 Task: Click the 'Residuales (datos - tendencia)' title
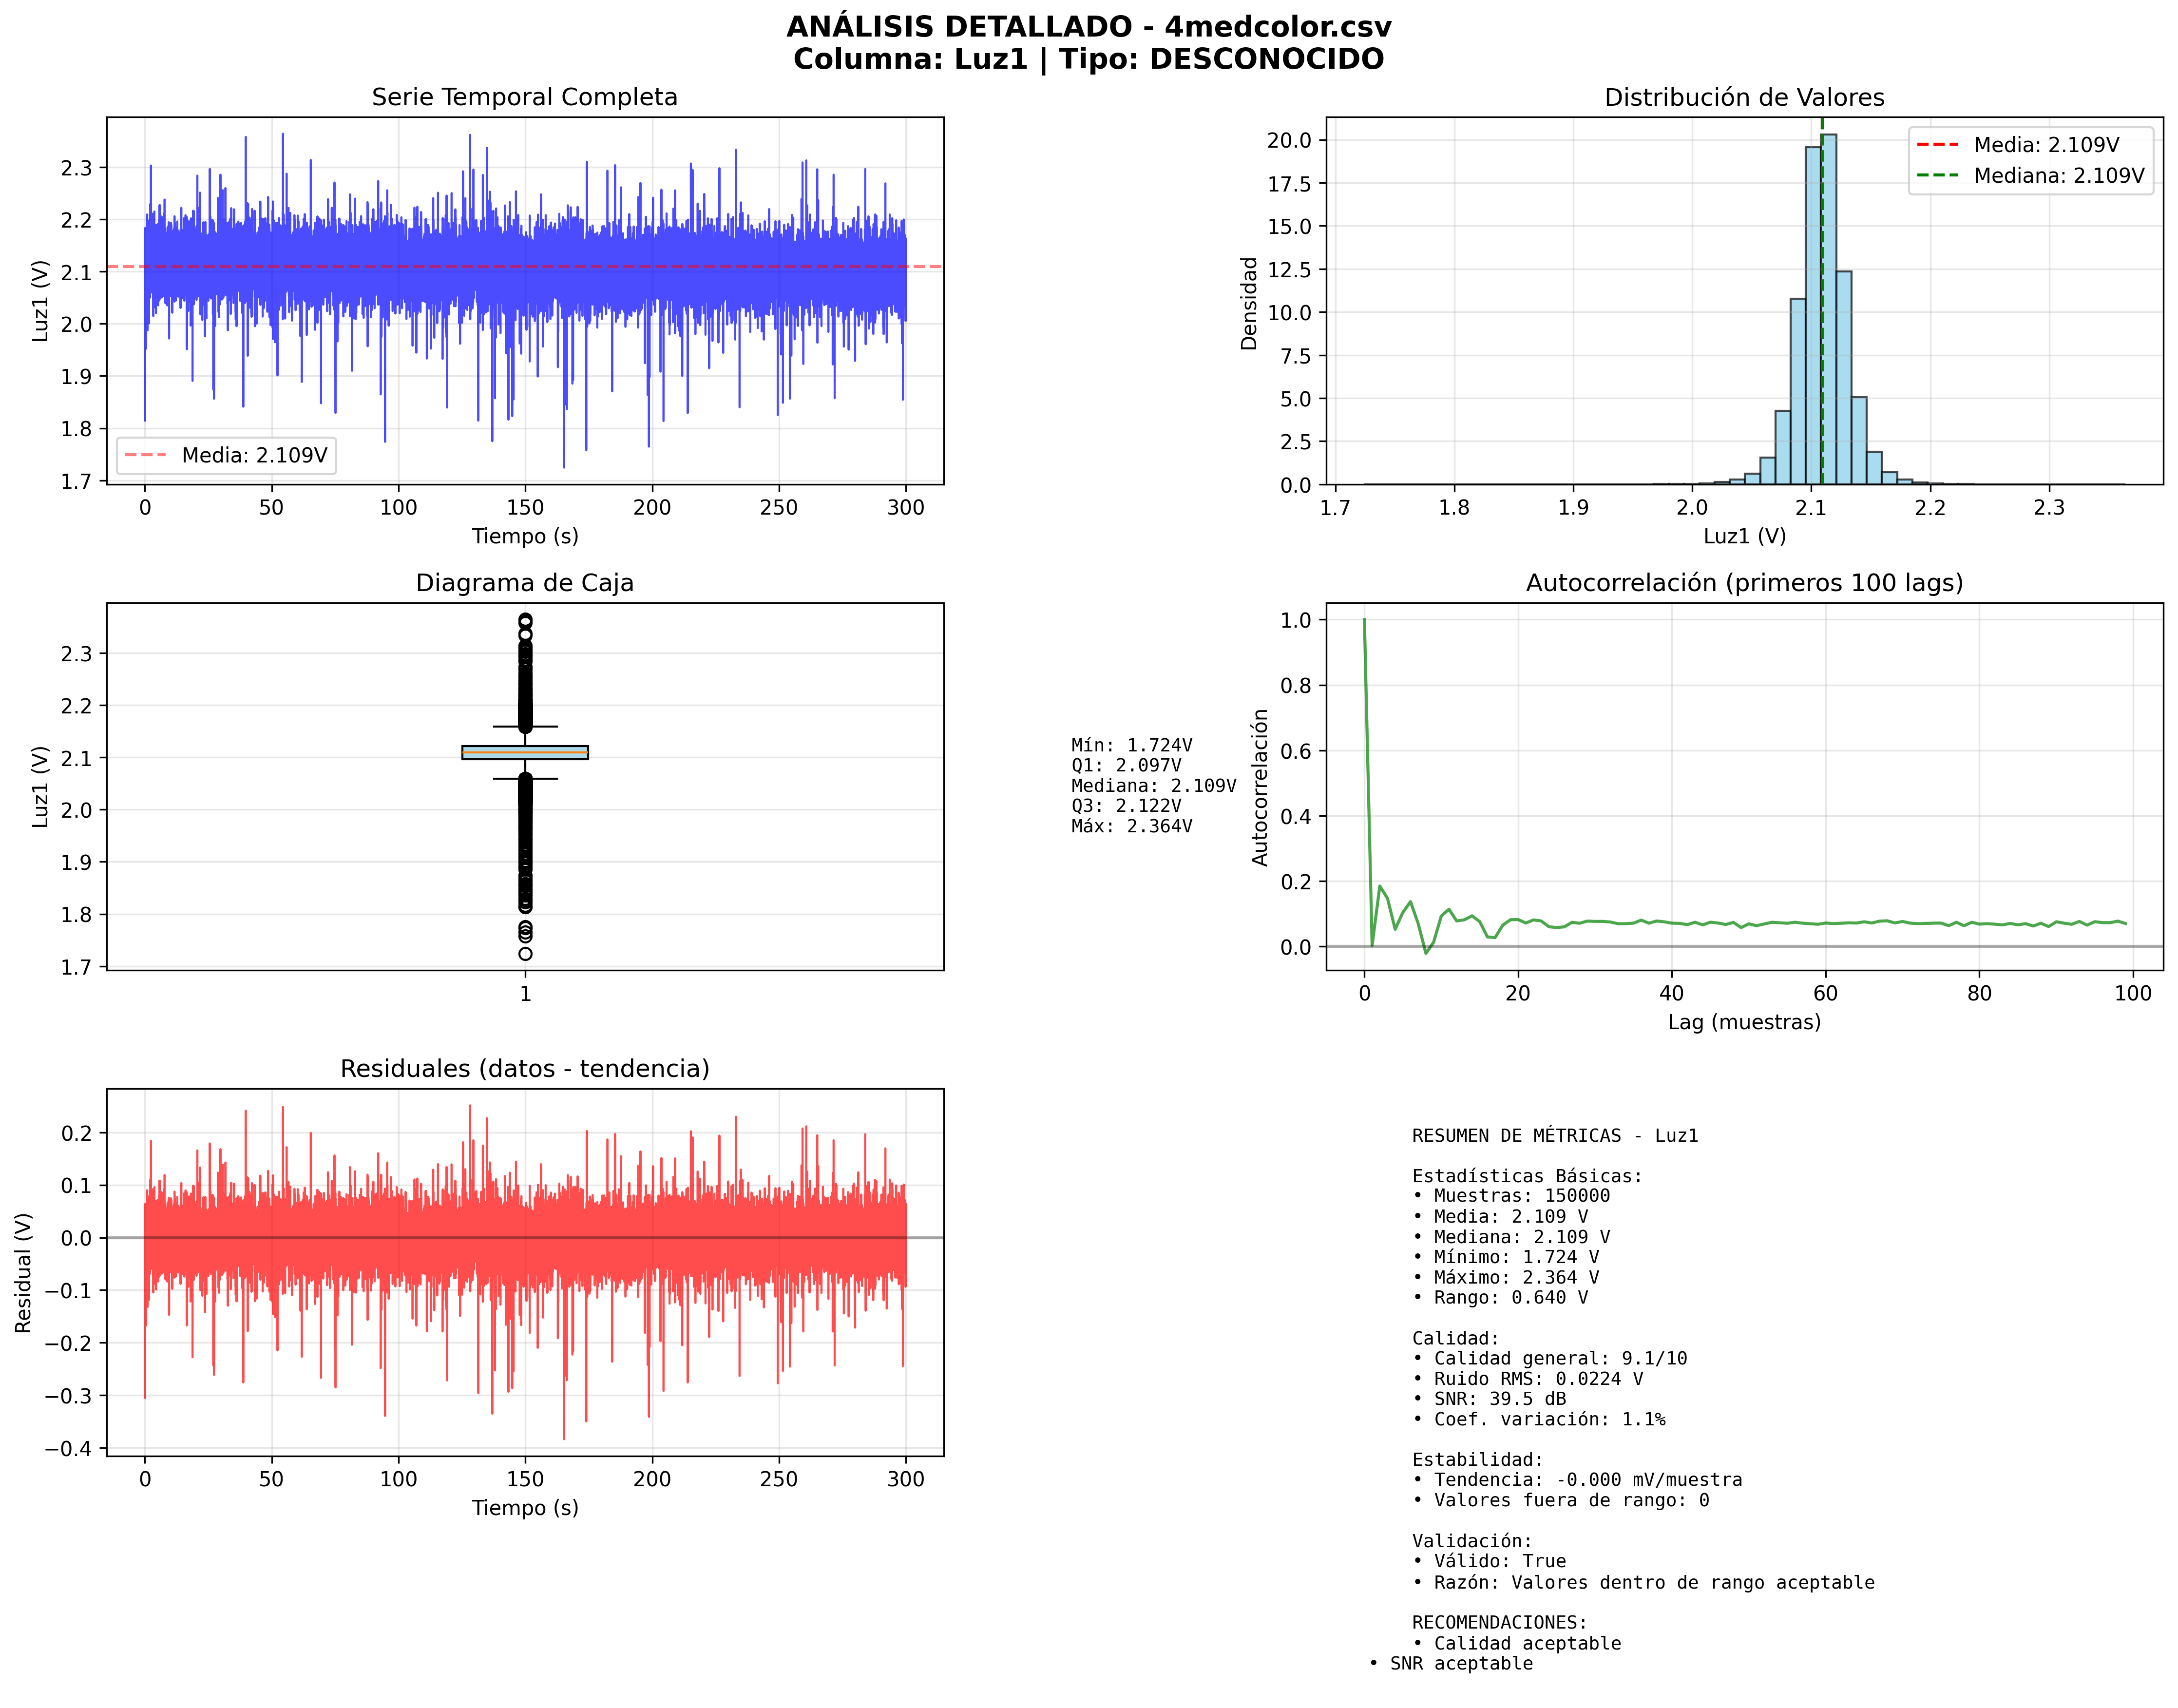(524, 1069)
